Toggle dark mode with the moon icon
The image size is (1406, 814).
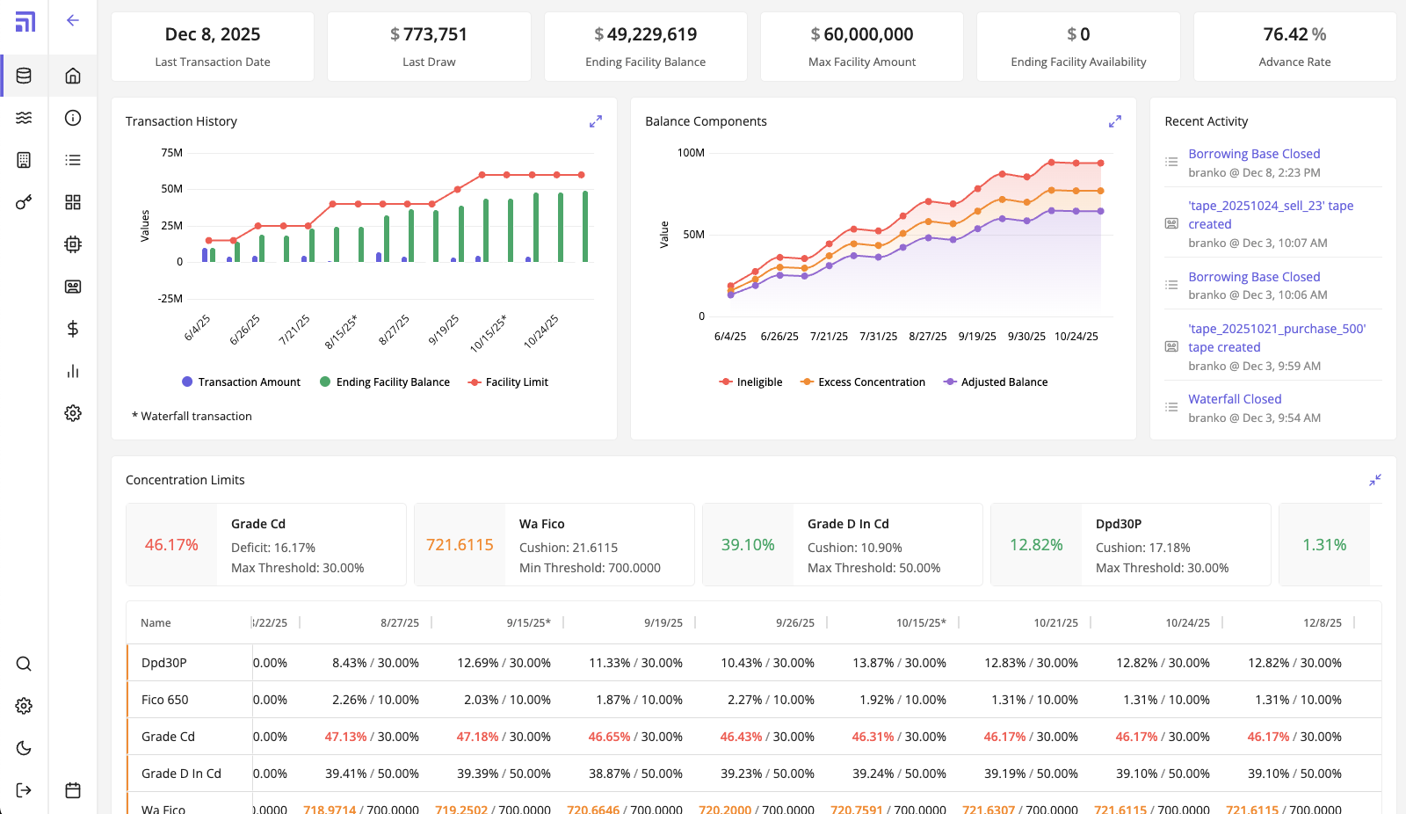coord(24,748)
